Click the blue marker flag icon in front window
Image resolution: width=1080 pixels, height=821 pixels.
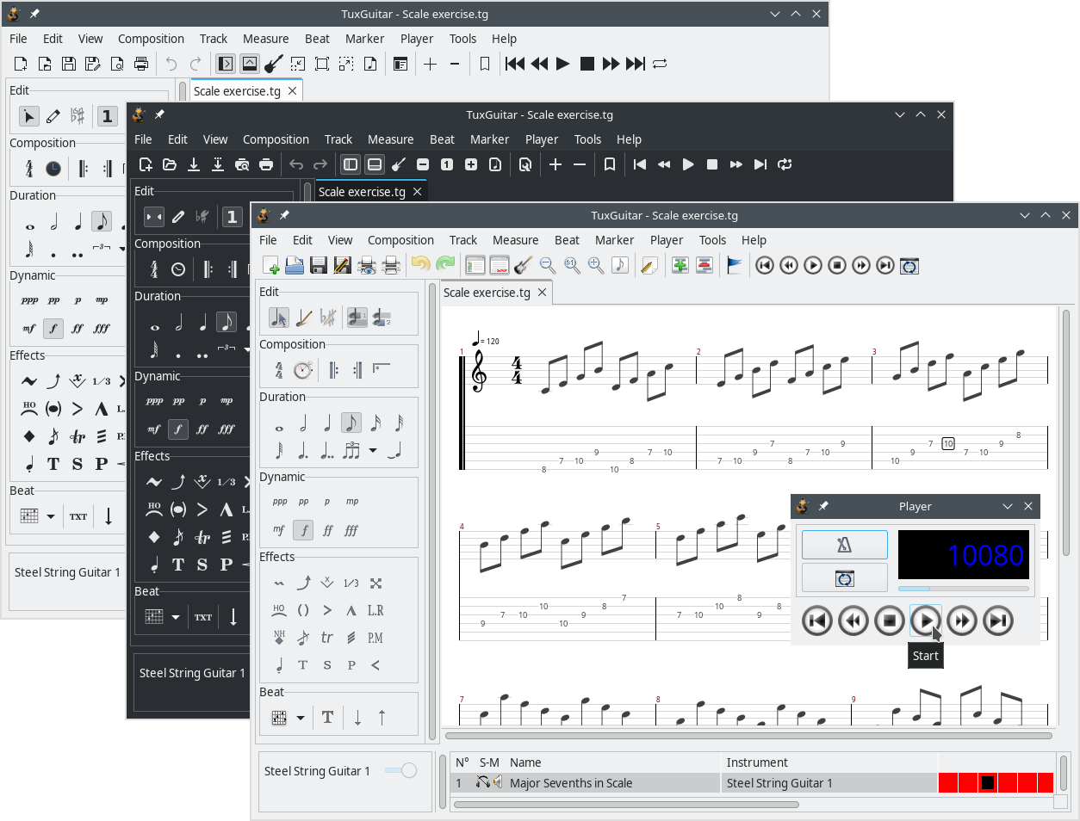735,265
